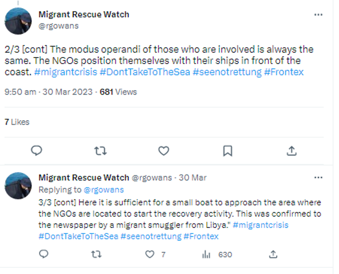Image resolution: width=339 pixels, height=274 pixels.
Task: Open reply tweet's profile avatar
Action: coord(19,185)
